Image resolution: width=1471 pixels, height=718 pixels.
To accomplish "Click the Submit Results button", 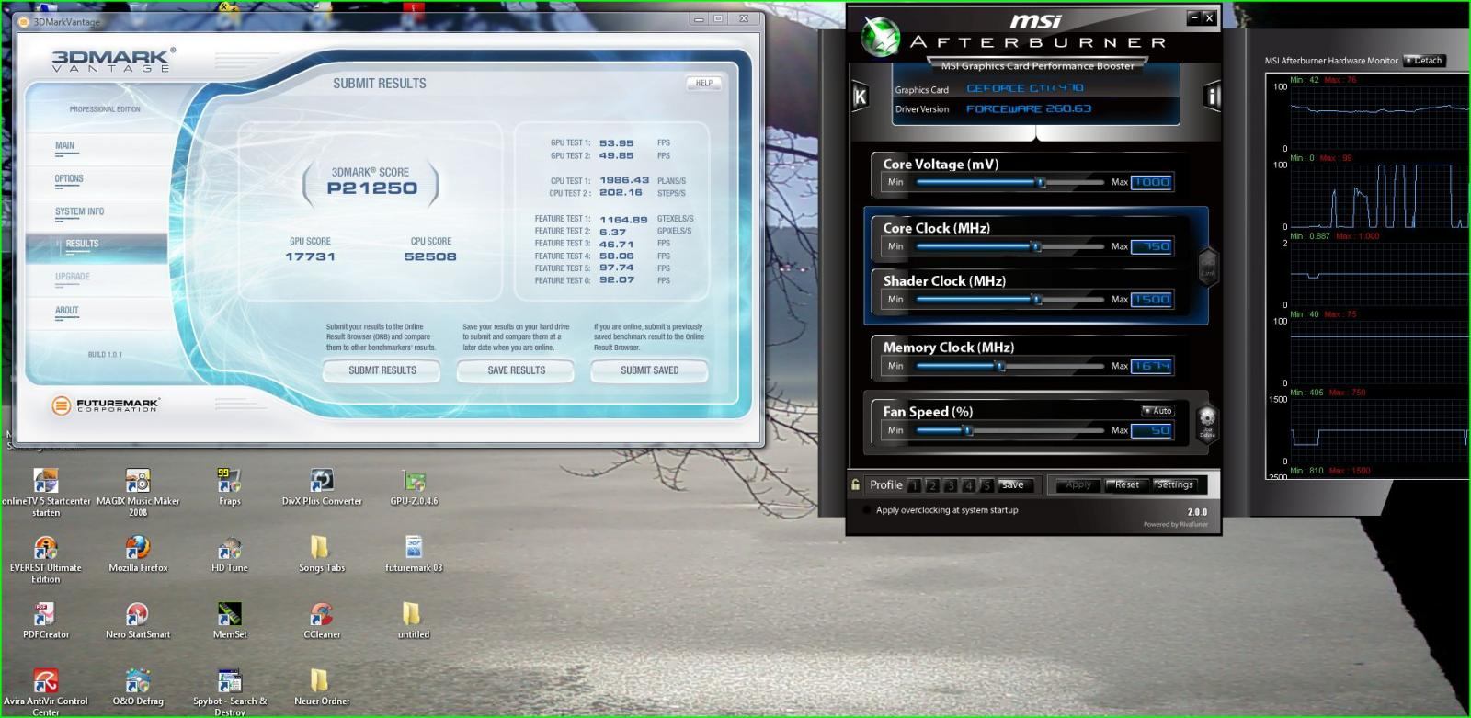I will pos(382,370).
